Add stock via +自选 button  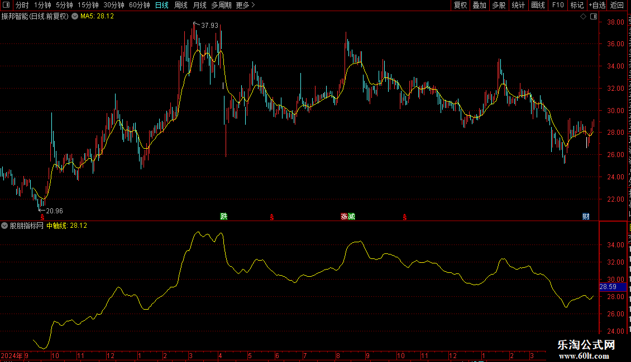click(597, 5)
